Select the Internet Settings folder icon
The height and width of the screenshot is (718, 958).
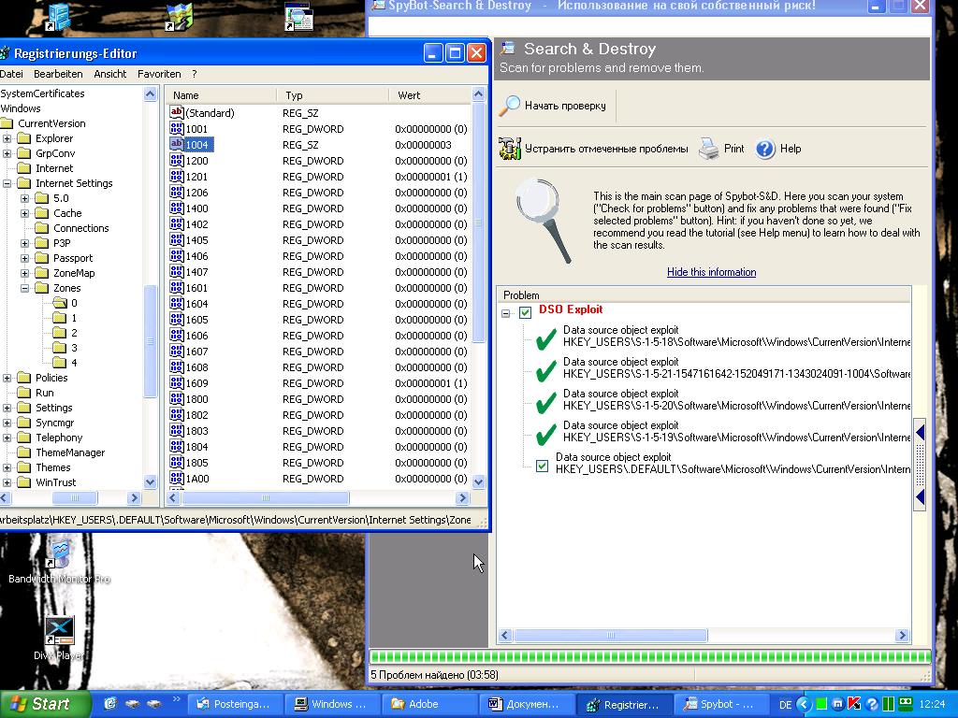23,183
